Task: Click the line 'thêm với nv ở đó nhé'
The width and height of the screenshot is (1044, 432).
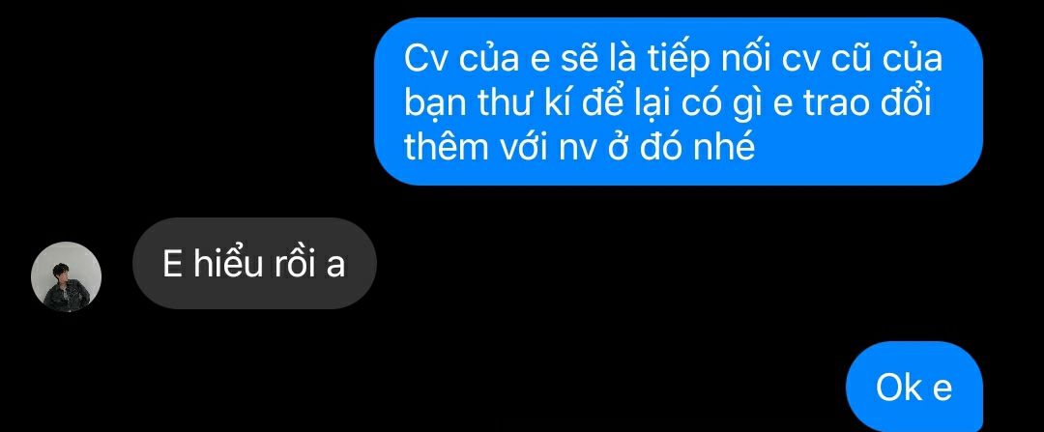Action: (579, 147)
